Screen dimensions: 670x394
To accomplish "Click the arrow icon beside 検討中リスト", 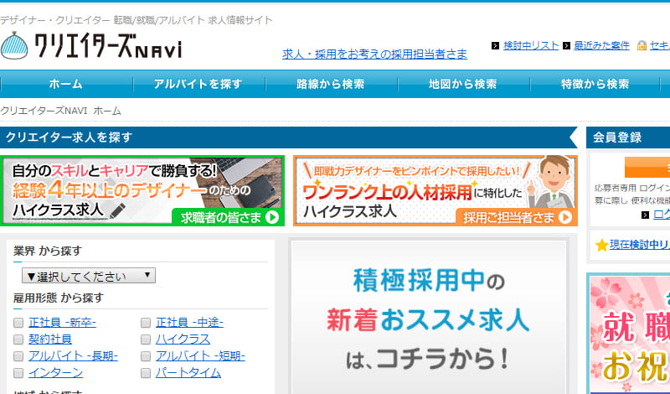I will 495,46.
